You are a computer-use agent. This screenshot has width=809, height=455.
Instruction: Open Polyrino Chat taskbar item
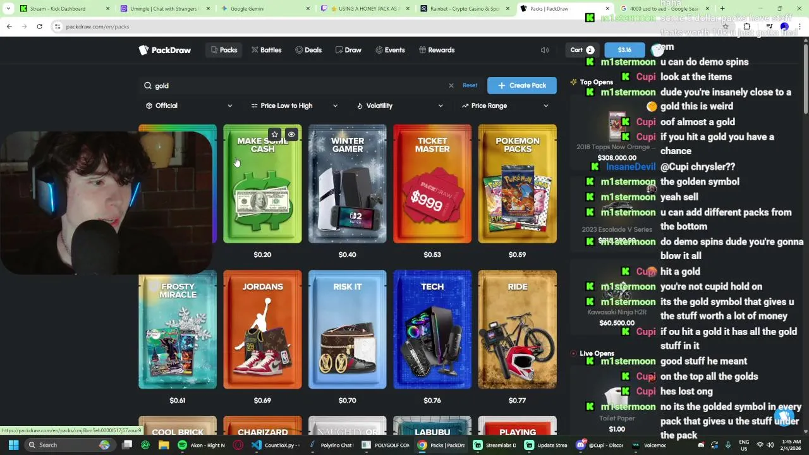(330, 445)
